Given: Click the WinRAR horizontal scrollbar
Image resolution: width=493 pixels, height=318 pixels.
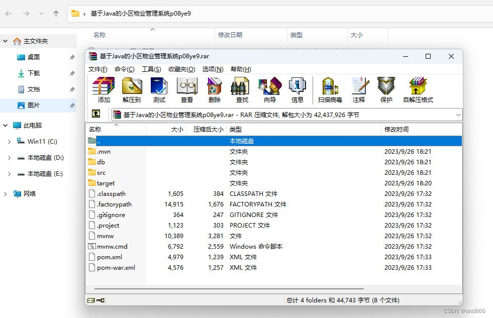Looking at the screenshot, I should click(x=229, y=288).
